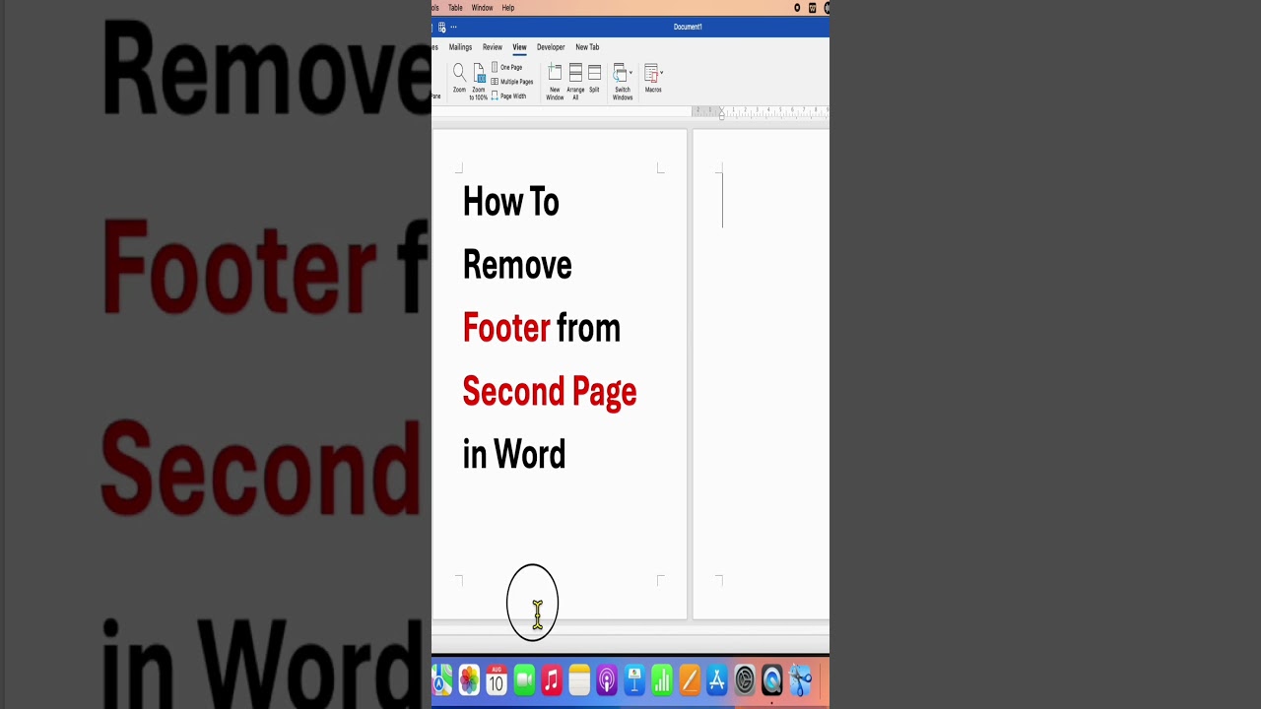Open Numbers from the Dock
Viewport: 1261px width, 709px height.
pyautogui.click(x=662, y=679)
